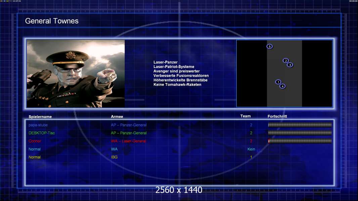Click the Team column header
Viewport: 358px width, 201px height.
click(x=245, y=116)
